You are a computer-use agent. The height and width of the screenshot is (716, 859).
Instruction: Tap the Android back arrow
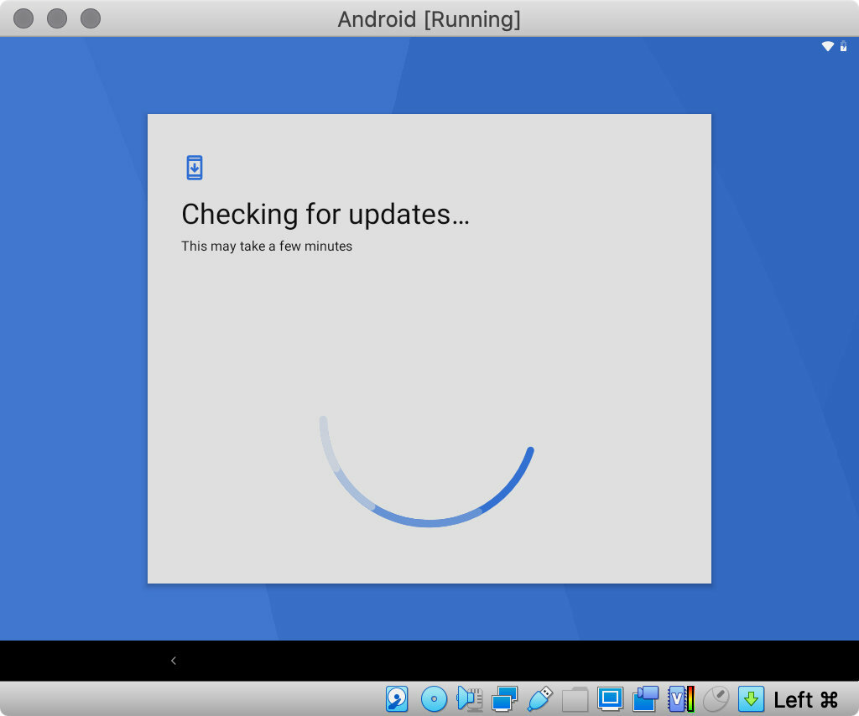(174, 661)
